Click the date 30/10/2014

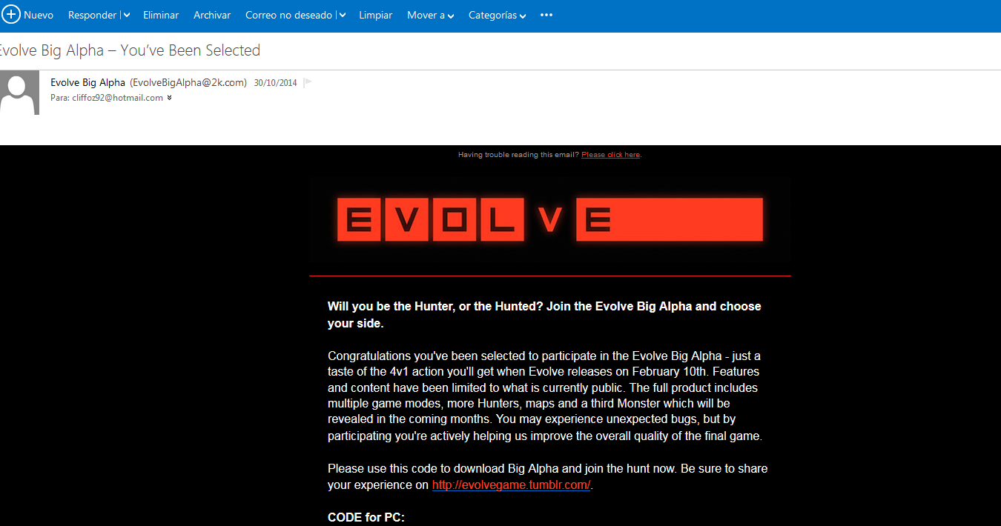(x=275, y=83)
